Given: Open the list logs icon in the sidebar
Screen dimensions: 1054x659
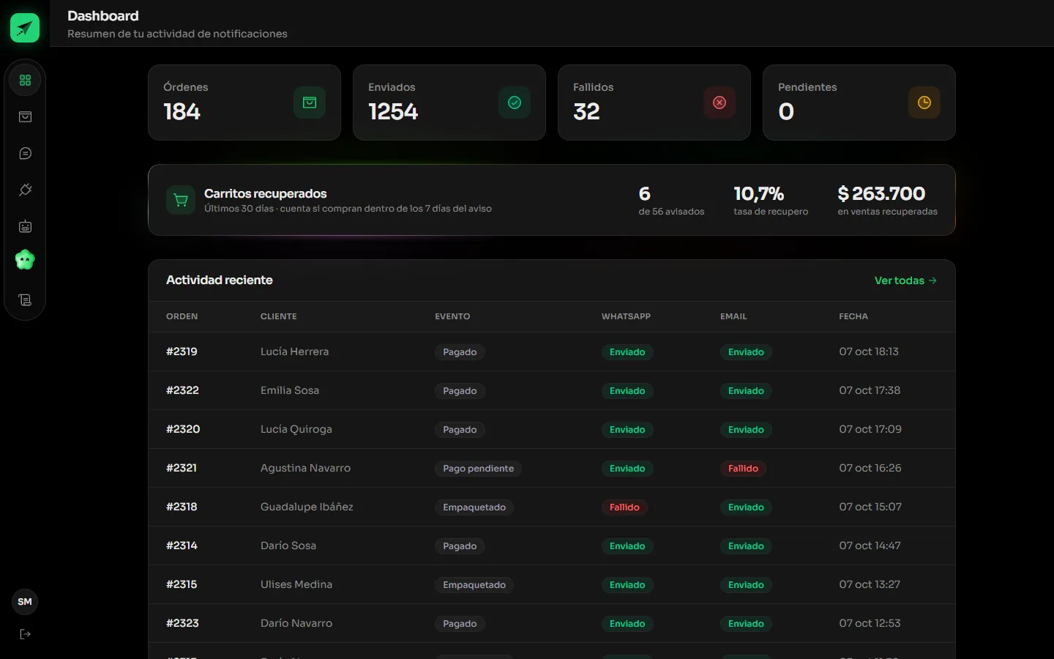Looking at the screenshot, I should [25, 299].
